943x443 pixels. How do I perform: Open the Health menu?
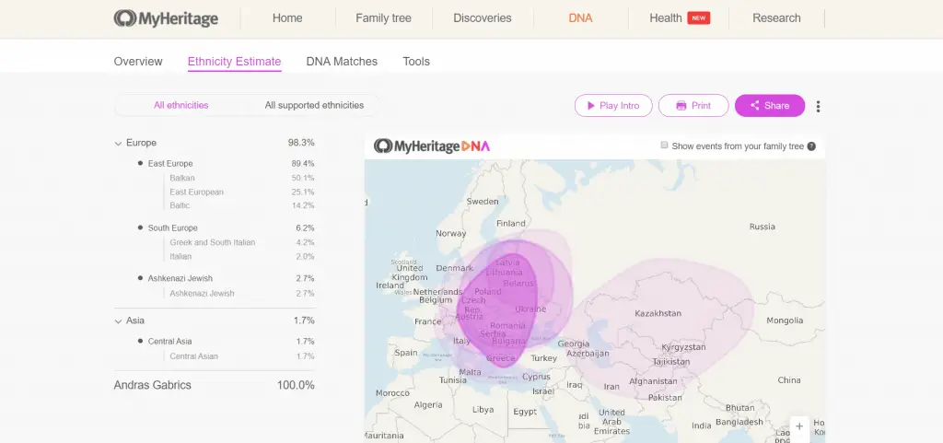[665, 18]
